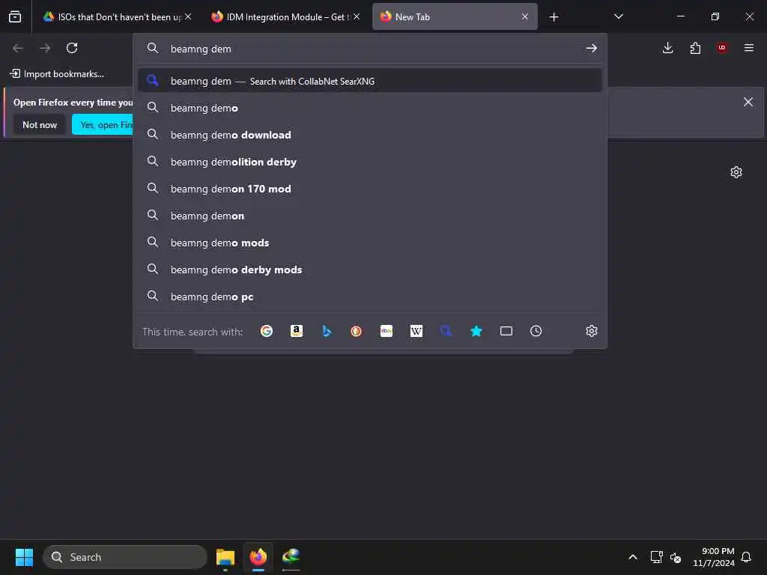This screenshot has width=767, height=575.
Task: Open new tab page personalize gear
Action: [736, 172]
